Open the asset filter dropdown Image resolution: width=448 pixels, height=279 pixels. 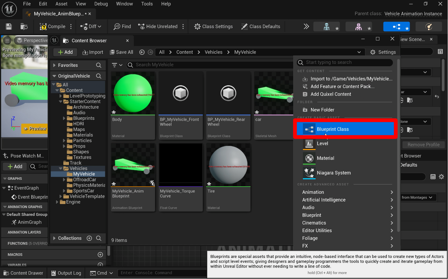click(x=117, y=65)
